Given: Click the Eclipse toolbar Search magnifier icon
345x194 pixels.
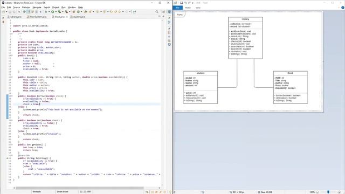Looking at the screenshot, I should [x=157, y=12].
